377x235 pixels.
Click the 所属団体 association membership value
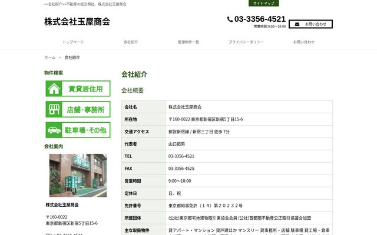click(x=240, y=218)
